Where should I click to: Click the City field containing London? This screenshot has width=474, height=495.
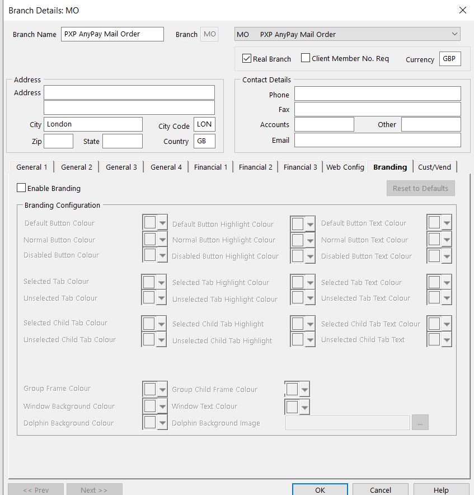coord(93,124)
